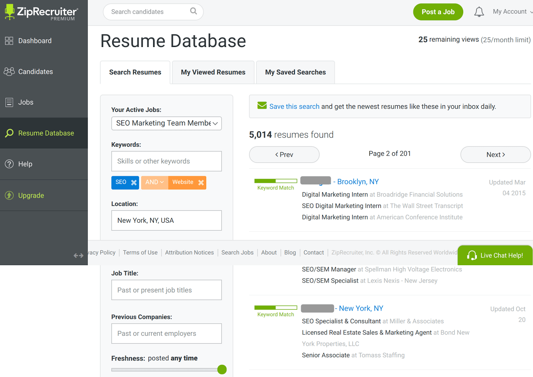Click 'Digital Marketing Intern' at Broadridge line
533x377 pixels.
[x=382, y=195]
